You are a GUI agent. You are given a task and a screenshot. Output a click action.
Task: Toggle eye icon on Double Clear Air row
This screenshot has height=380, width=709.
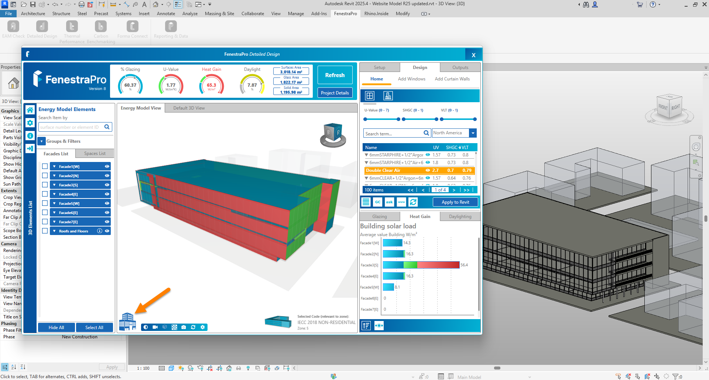pos(428,170)
